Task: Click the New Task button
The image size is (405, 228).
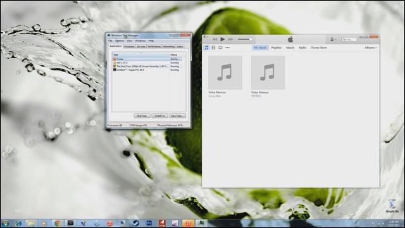Action: tap(177, 116)
